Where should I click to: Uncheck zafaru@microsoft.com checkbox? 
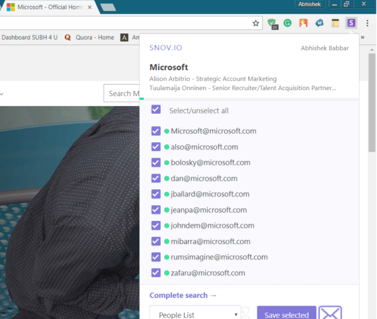[x=156, y=273]
